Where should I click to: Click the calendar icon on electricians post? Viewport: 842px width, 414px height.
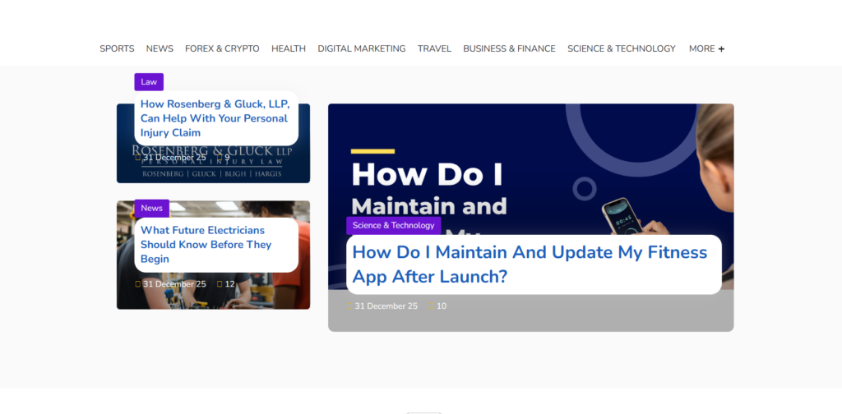[x=138, y=284]
